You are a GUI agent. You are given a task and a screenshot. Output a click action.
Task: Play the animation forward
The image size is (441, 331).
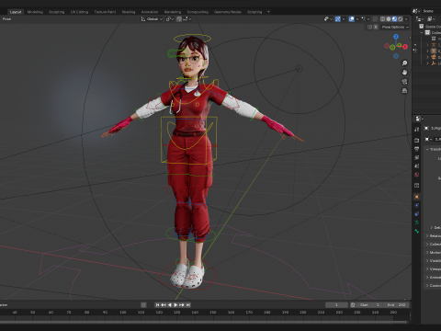pyautogui.click(x=175, y=305)
